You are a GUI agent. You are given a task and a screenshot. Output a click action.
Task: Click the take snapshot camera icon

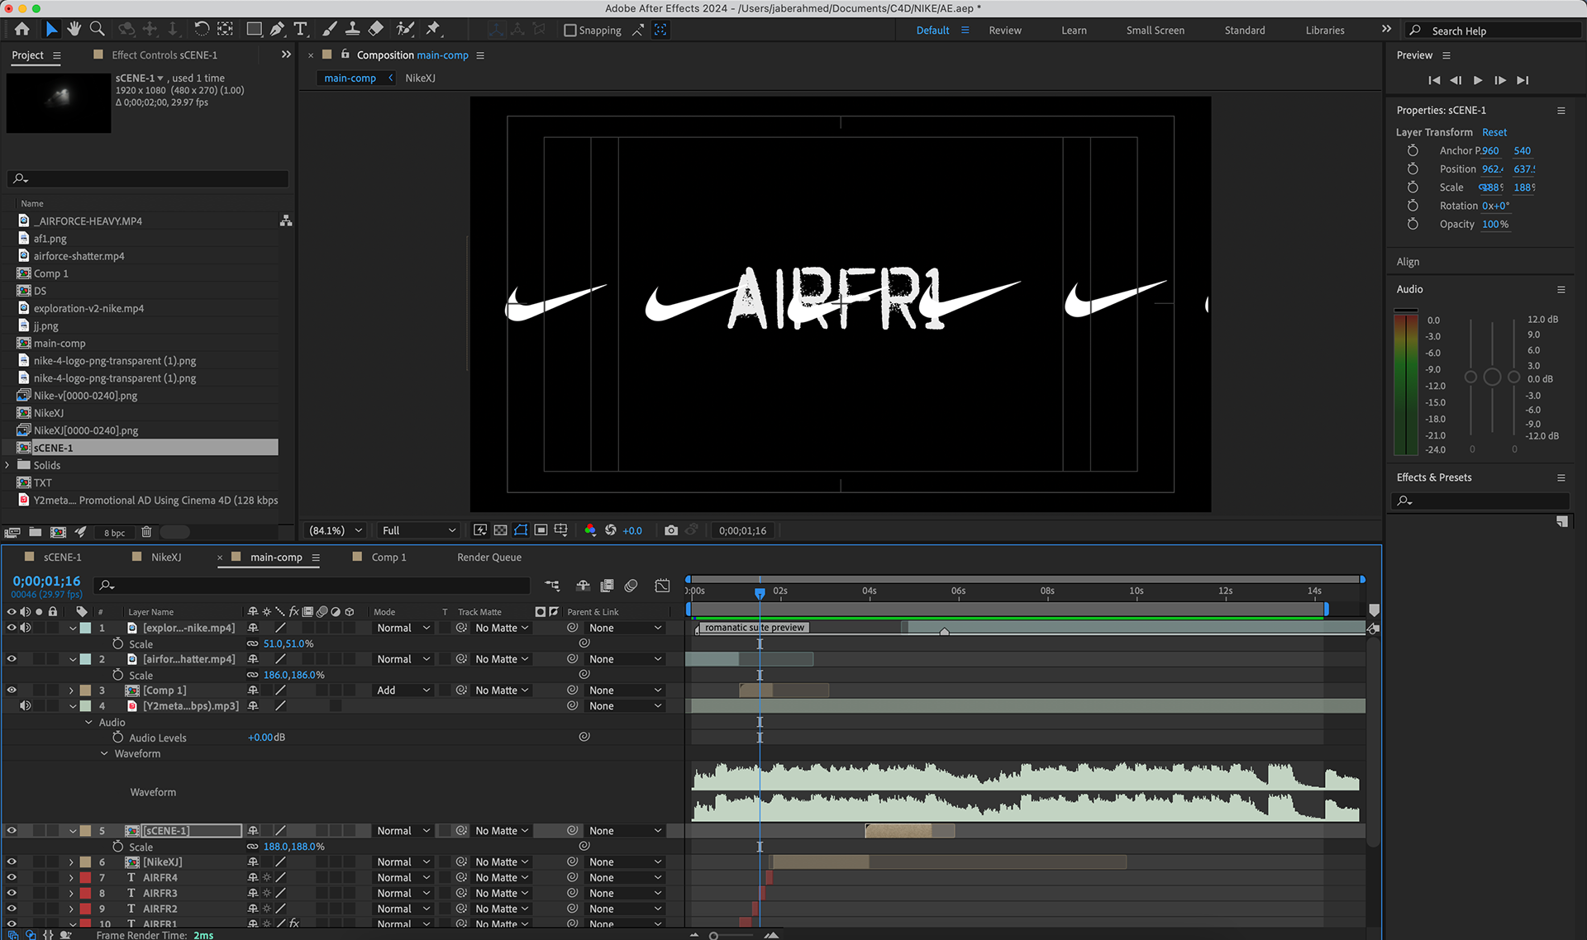coord(671,530)
